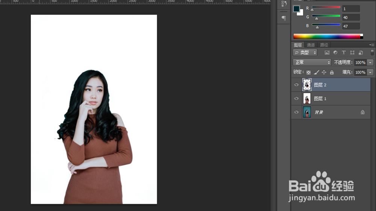
Task: Click the G green slider track
Action: point(326,16)
